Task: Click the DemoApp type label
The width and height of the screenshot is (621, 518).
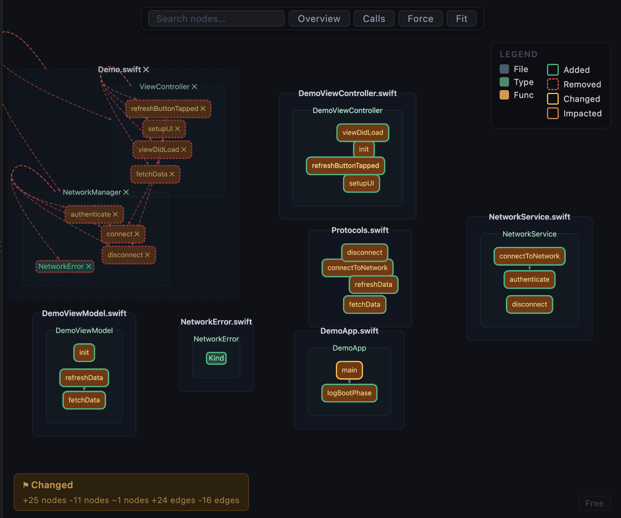Action: coord(349,348)
